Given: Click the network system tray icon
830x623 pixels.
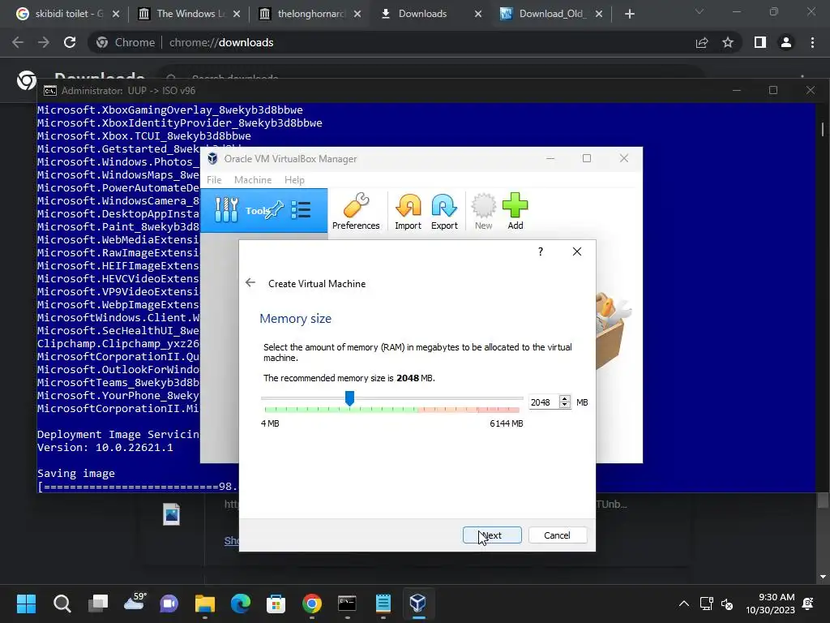Looking at the screenshot, I should [706, 604].
